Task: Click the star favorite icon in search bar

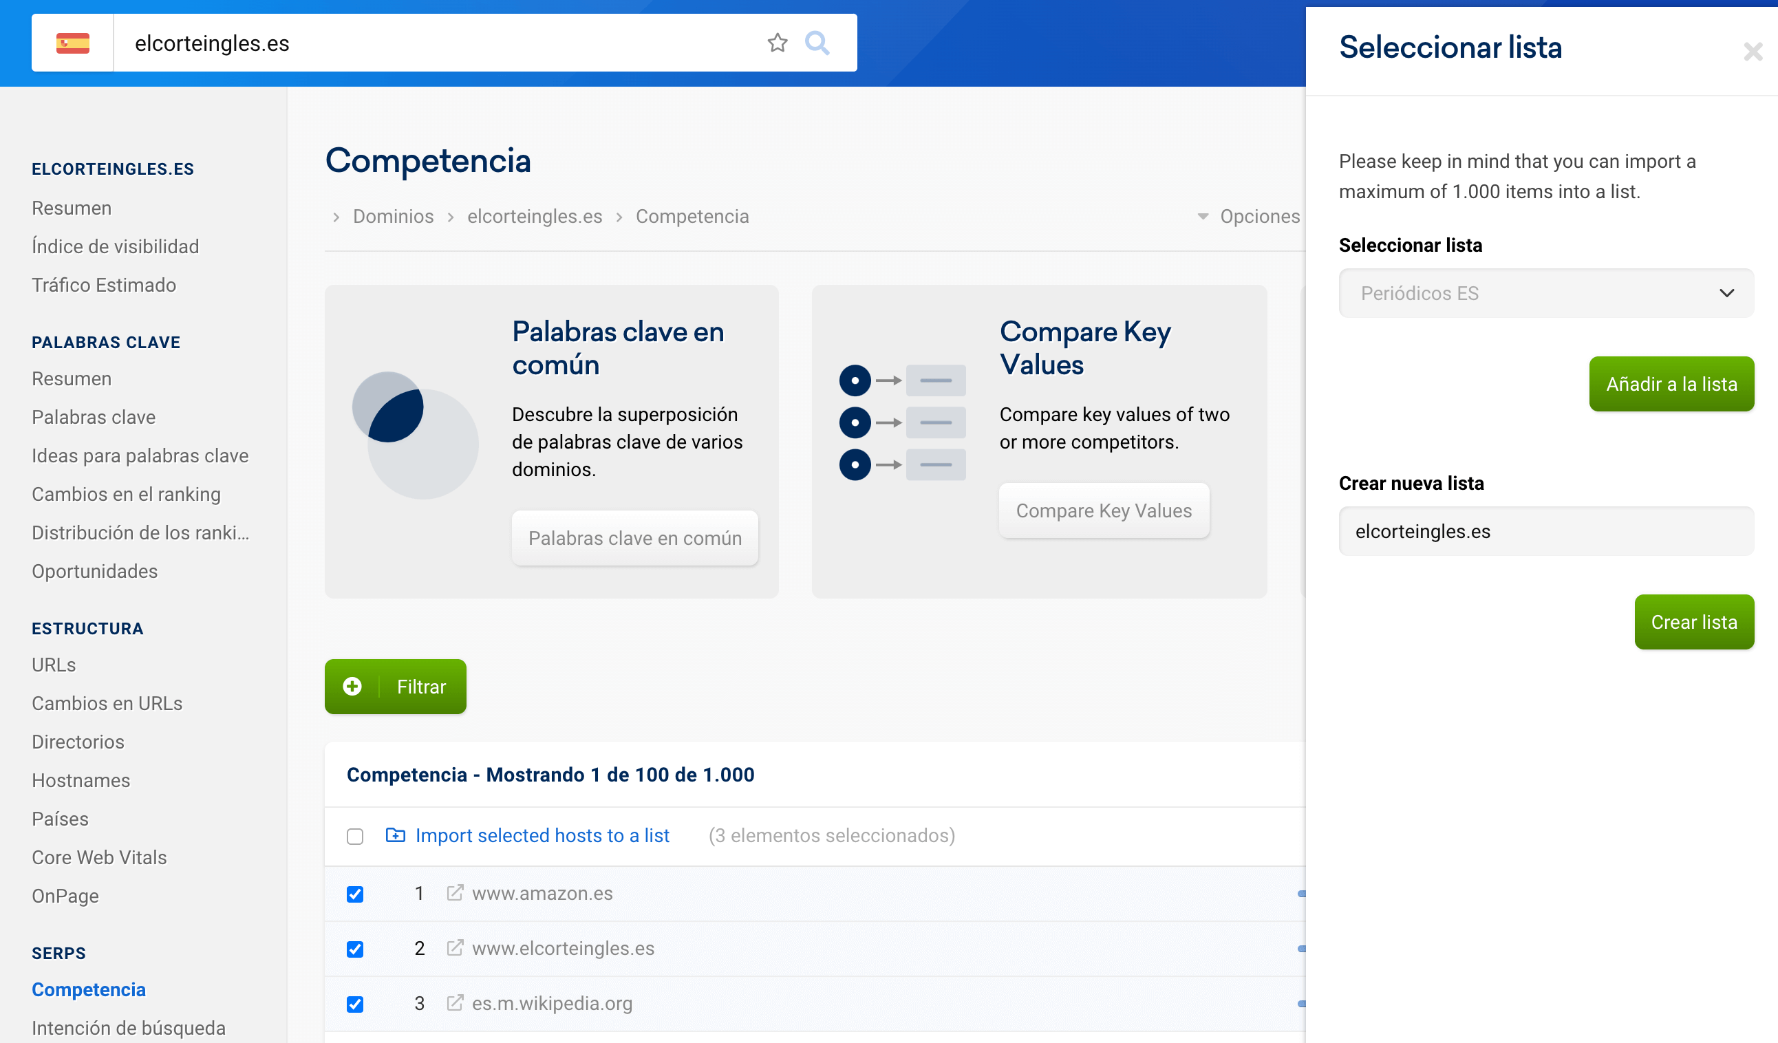Action: [777, 43]
